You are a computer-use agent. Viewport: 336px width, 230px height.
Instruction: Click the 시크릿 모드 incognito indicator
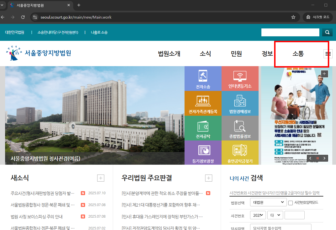318,17
